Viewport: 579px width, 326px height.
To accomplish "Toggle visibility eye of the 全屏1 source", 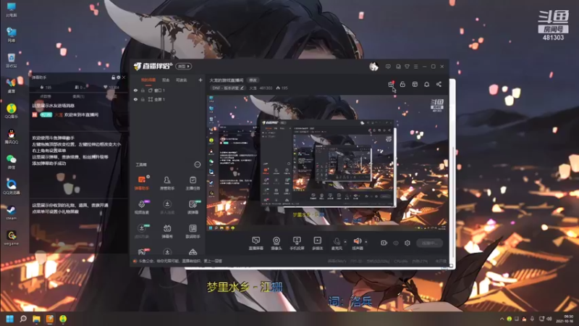I will pos(135,99).
